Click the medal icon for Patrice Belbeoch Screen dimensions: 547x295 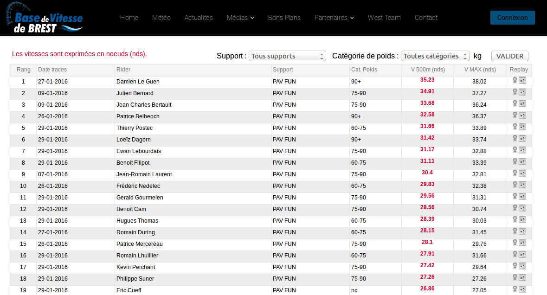pos(515,115)
